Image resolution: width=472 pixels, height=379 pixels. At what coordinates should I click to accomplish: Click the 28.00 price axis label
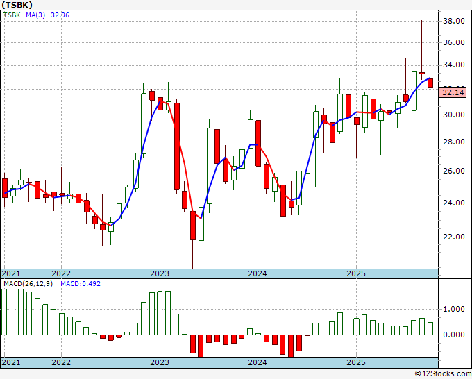(454, 142)
